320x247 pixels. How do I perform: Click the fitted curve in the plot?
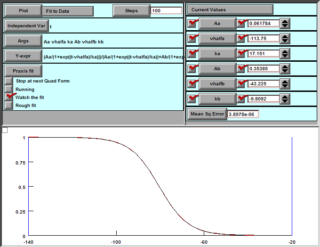[x=159, y=185]
